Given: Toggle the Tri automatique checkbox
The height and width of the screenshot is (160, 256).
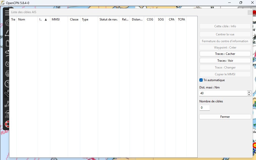Looking at the screenshot, I should pyautogui.click(x=201, y=80).
